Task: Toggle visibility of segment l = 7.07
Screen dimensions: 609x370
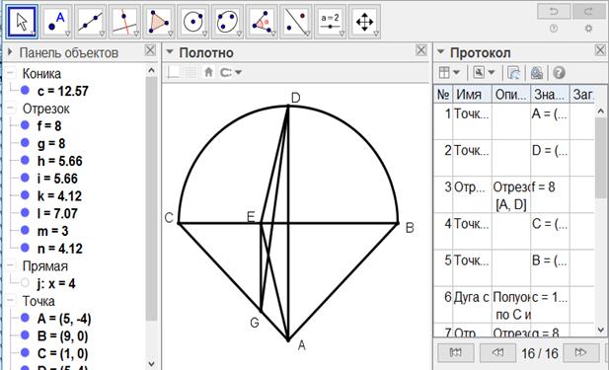Action: coord(25,212)
